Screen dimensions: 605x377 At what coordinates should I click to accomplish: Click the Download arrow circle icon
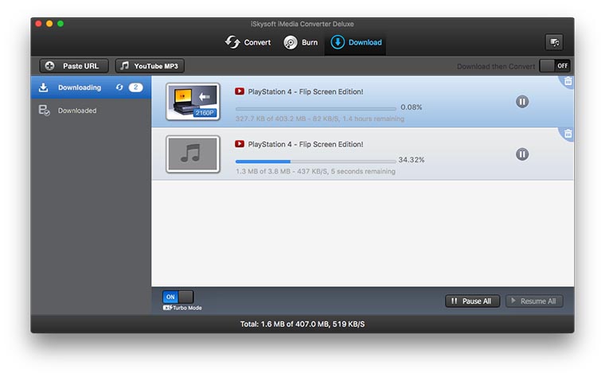[338, 42]
